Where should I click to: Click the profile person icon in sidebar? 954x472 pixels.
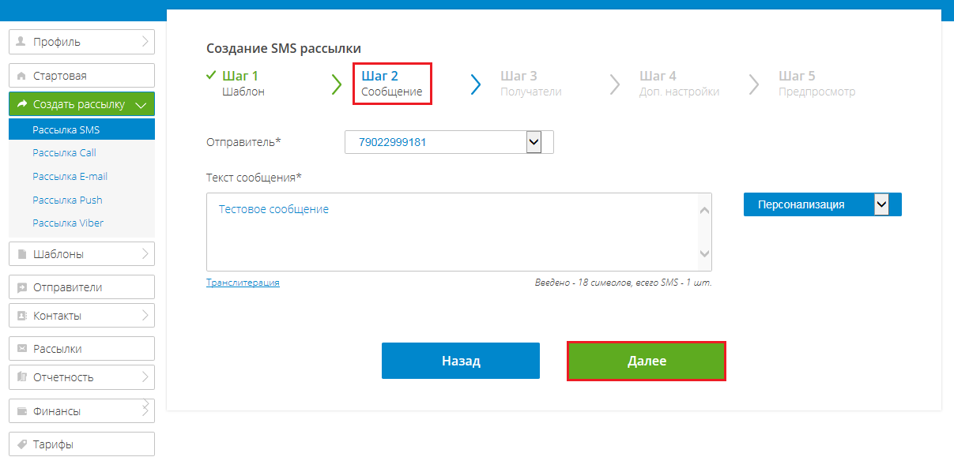coord(21,41)
